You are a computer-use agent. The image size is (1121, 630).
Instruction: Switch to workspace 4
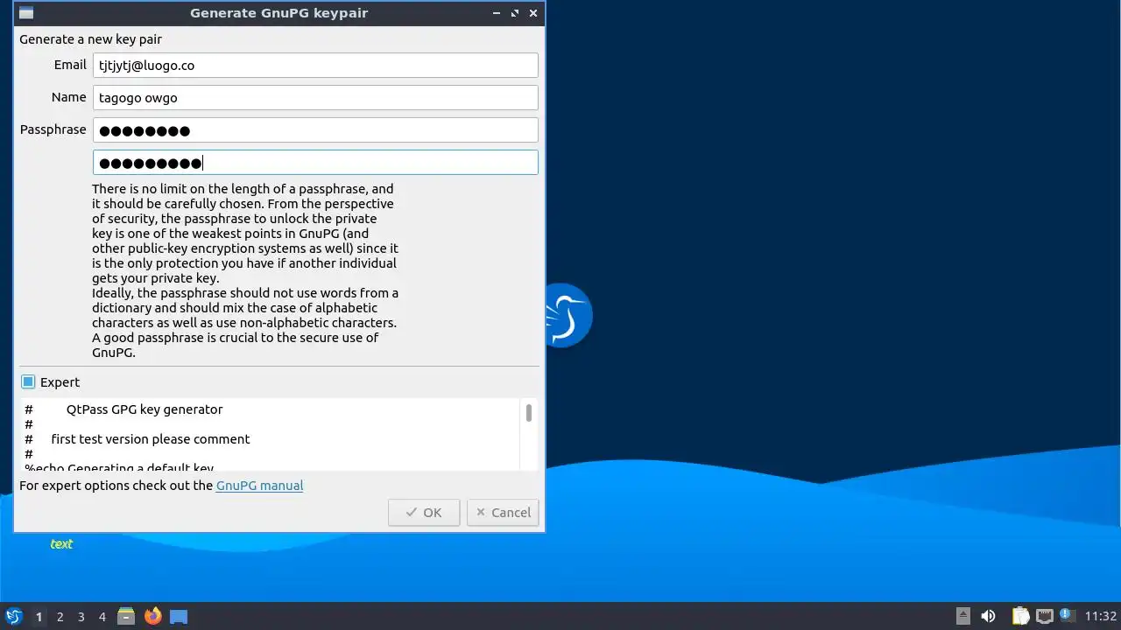point(102,617)
